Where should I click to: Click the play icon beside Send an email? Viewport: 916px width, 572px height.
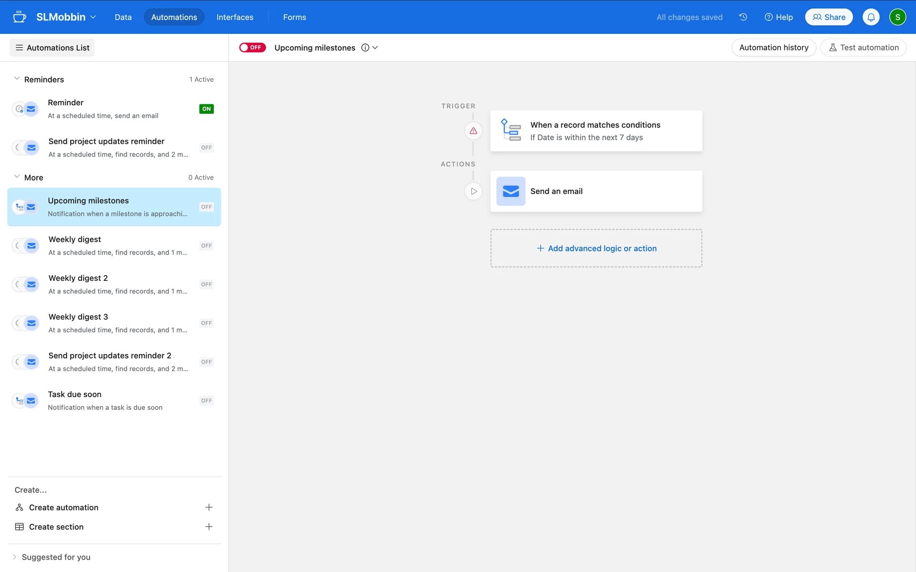pyautogui.click(x=473, y=191)
